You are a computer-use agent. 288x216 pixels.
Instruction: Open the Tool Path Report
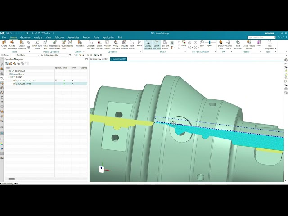pyautogui.click(x=165, y=45)
